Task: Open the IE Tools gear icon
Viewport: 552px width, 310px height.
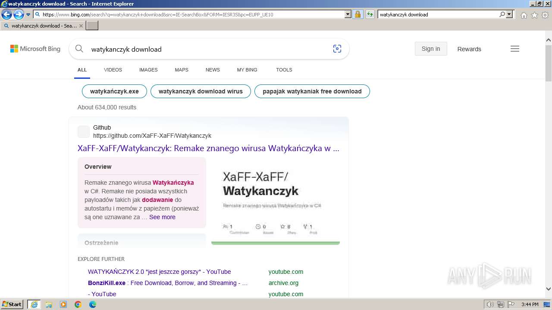Action: point(545,15)
